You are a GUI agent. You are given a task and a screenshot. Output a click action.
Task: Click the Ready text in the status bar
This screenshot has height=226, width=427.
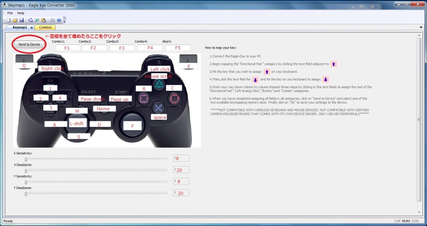(8, 221)
